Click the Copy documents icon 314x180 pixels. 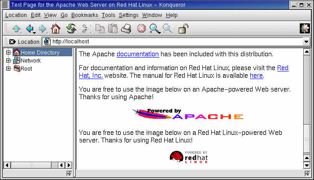coord(100,29)
